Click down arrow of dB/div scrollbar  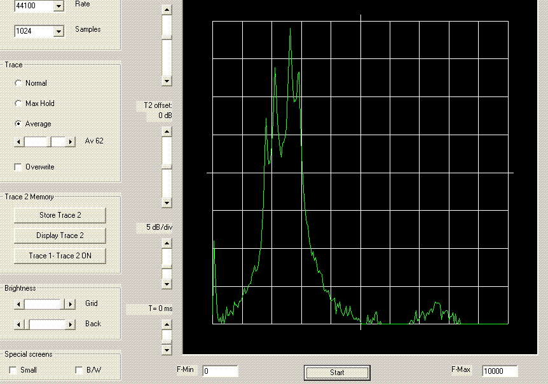[167, 284]
